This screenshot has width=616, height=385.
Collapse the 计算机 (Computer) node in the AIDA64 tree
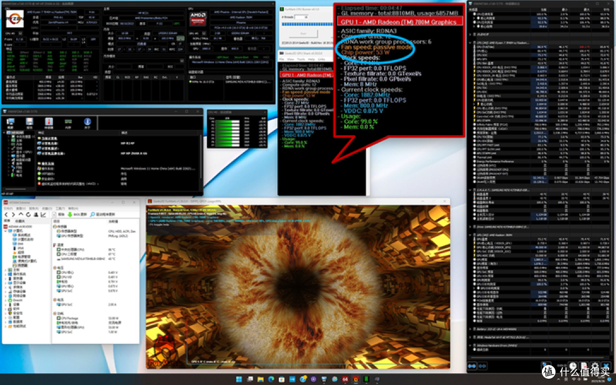(6, 231)
